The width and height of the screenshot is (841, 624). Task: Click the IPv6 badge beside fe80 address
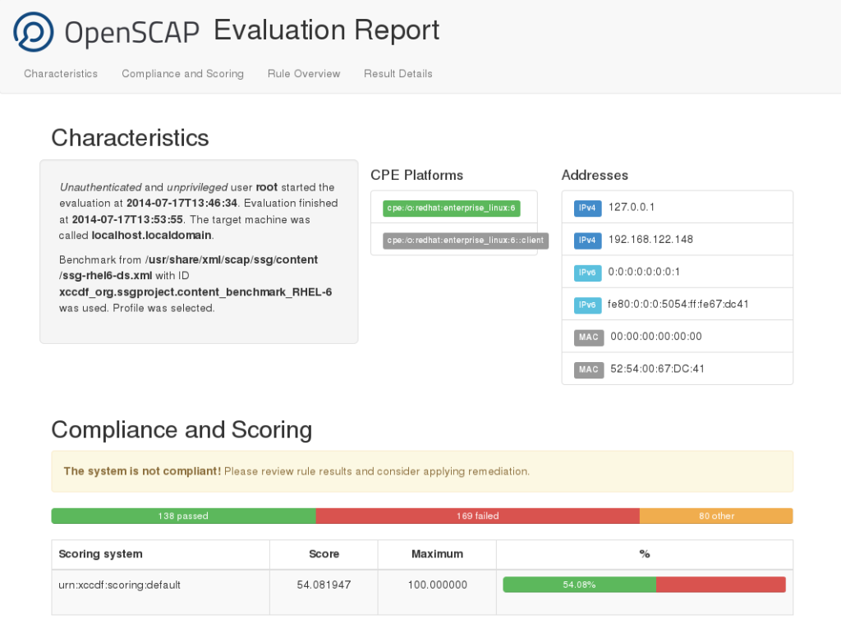click(587, 305)
